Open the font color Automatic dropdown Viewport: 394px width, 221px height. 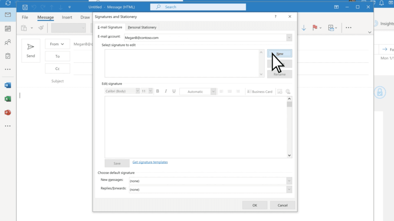click(x=213, y=91)
